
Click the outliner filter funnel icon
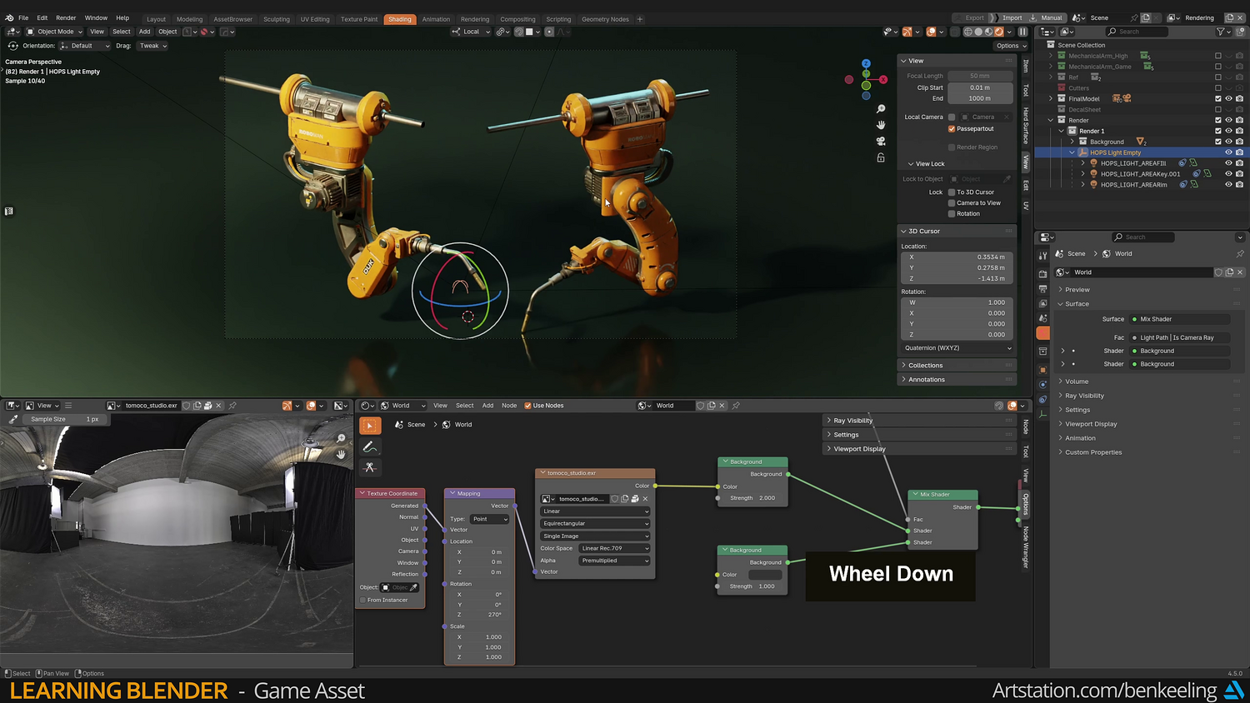pos(1221,32)
